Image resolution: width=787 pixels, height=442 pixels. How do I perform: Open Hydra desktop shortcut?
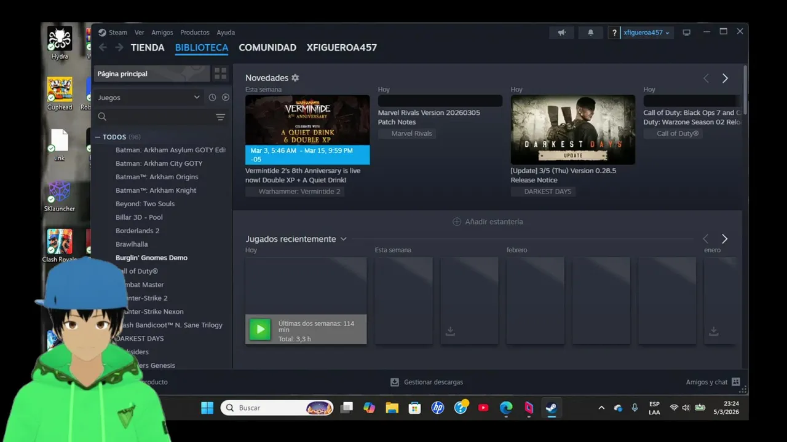(x=60, y=43)
